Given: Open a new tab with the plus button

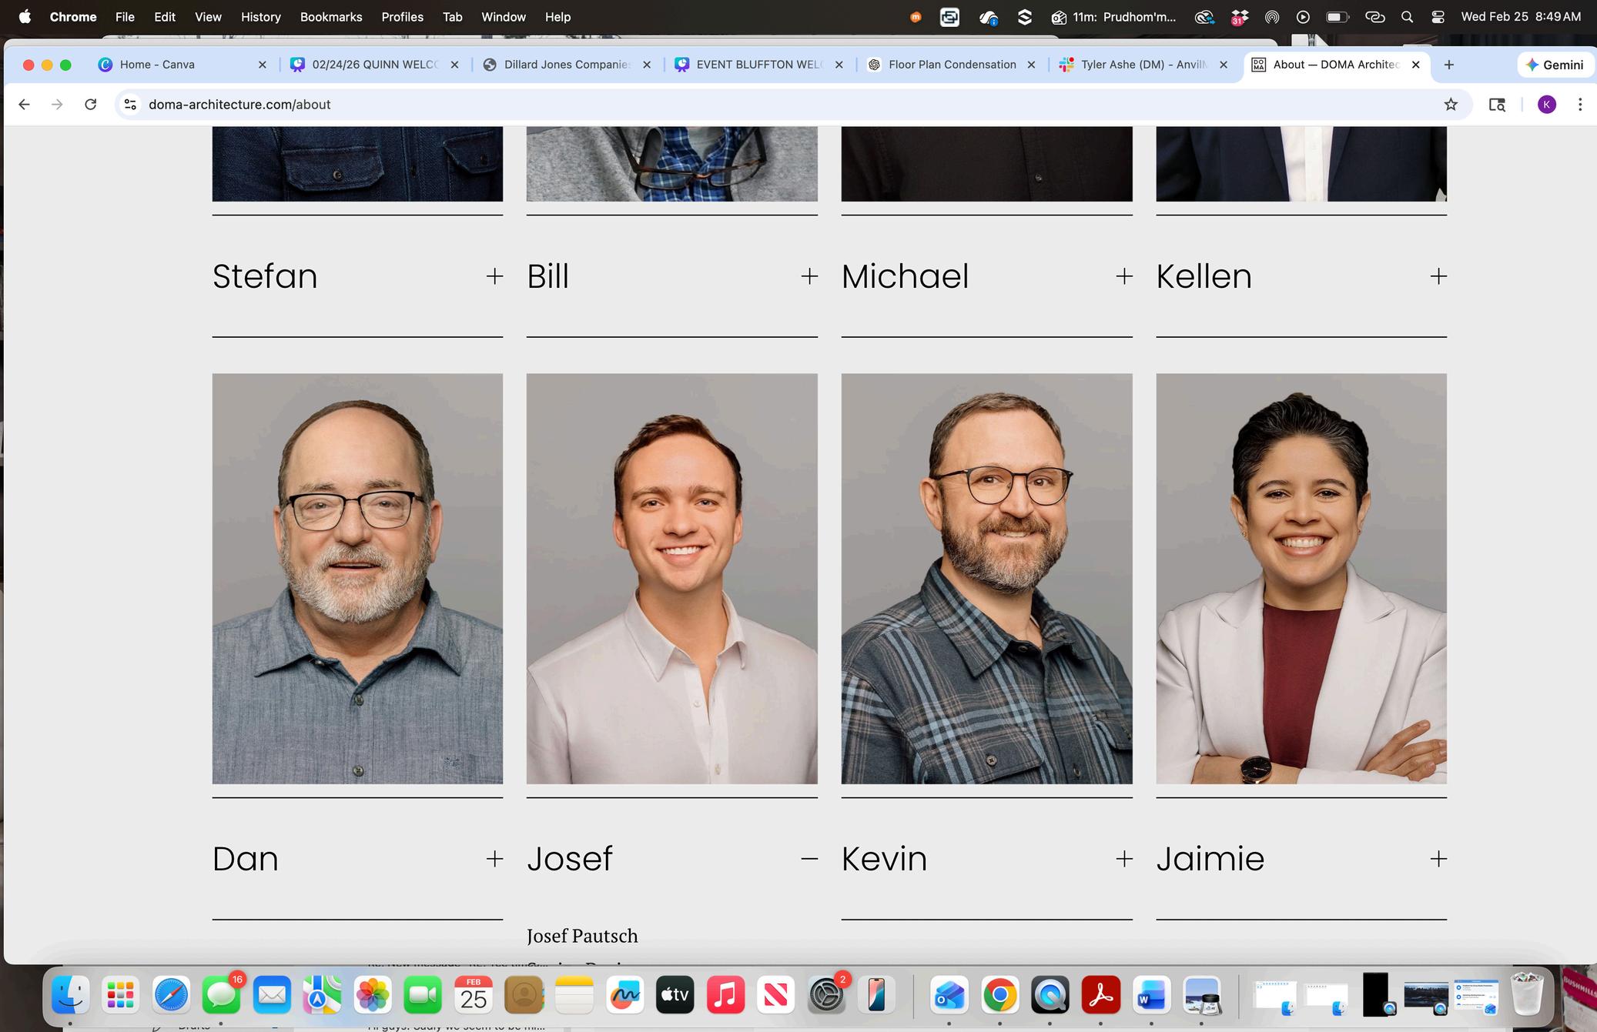Looking at the screenshot, I should click(x=1448, y=65).
